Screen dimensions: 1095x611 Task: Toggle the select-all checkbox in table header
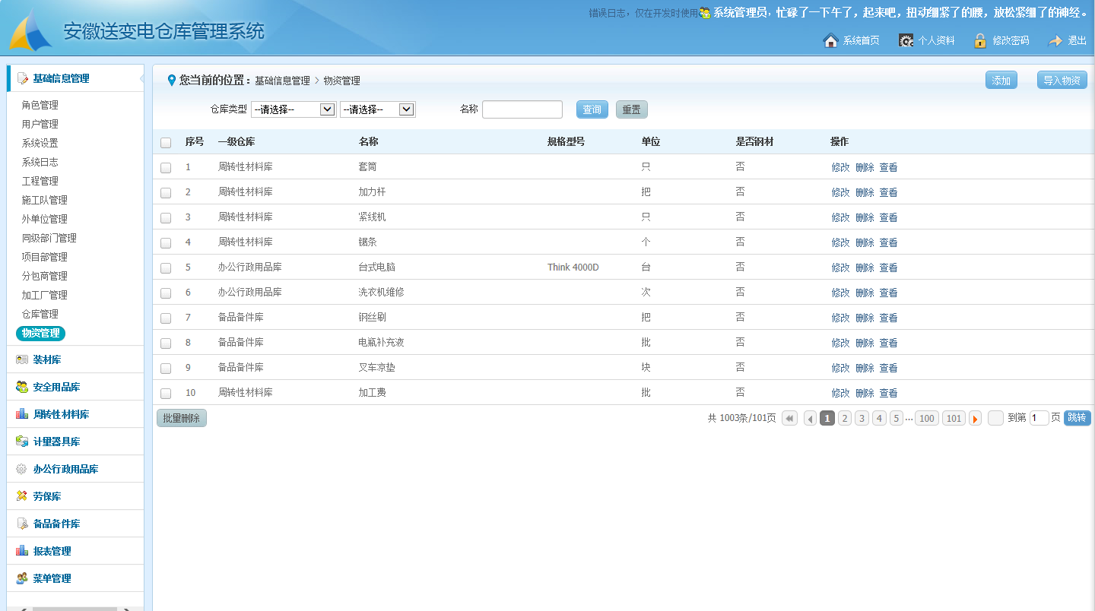[166, 142]
